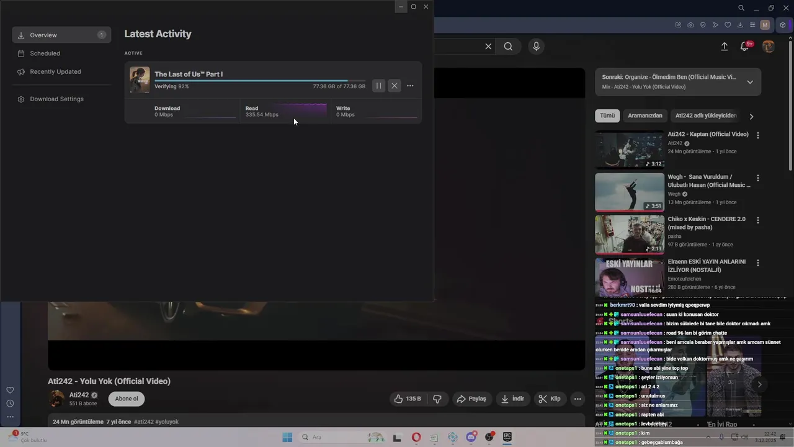Image resolution: width=794 pixels, height=447 pixels.
Task: Clear the YouTube search box with X
Action: pyautogui.click(x=488, y=47)
